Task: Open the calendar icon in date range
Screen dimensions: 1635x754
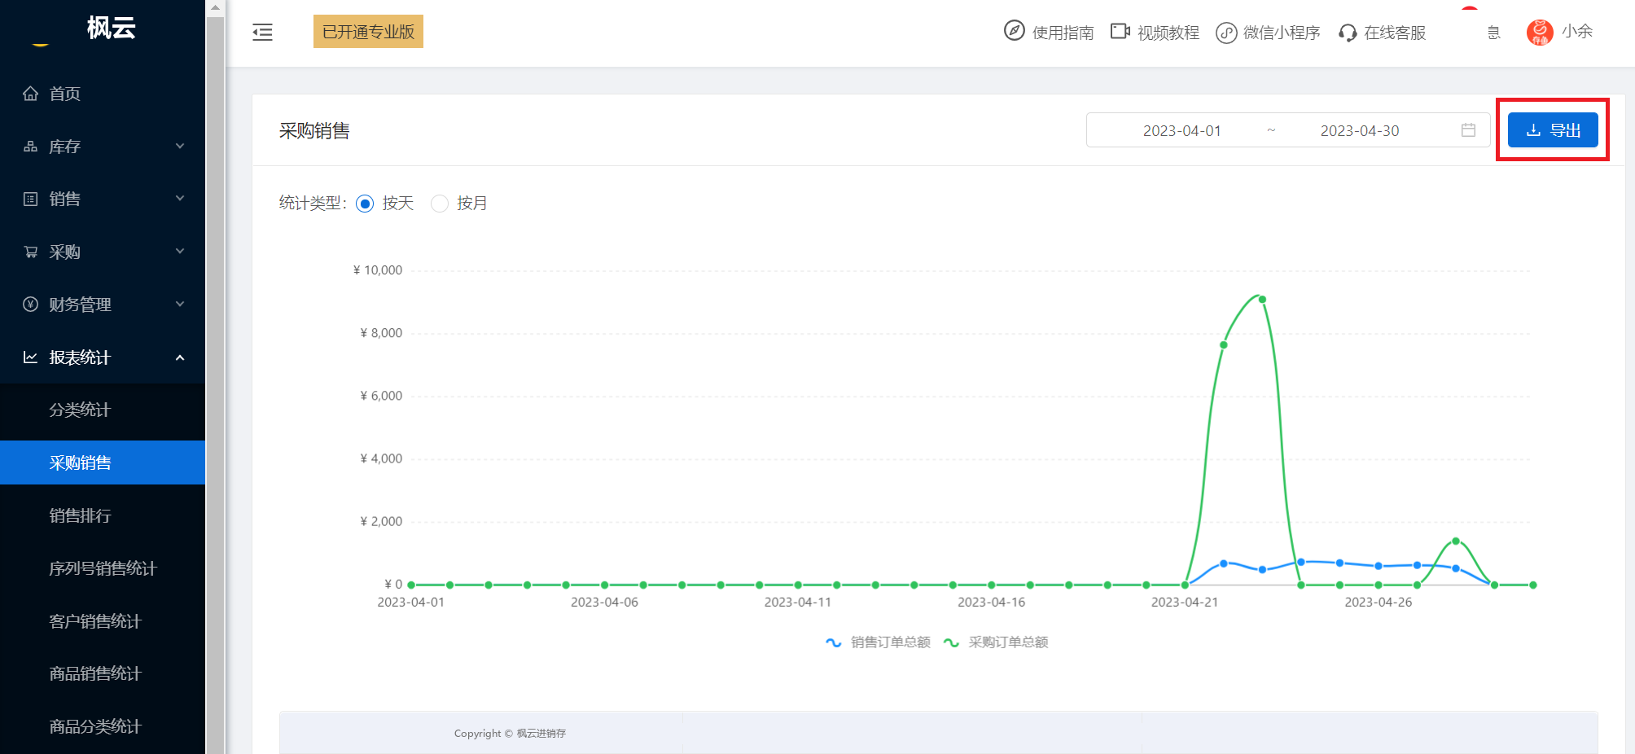Action: tap(1468, 130)
